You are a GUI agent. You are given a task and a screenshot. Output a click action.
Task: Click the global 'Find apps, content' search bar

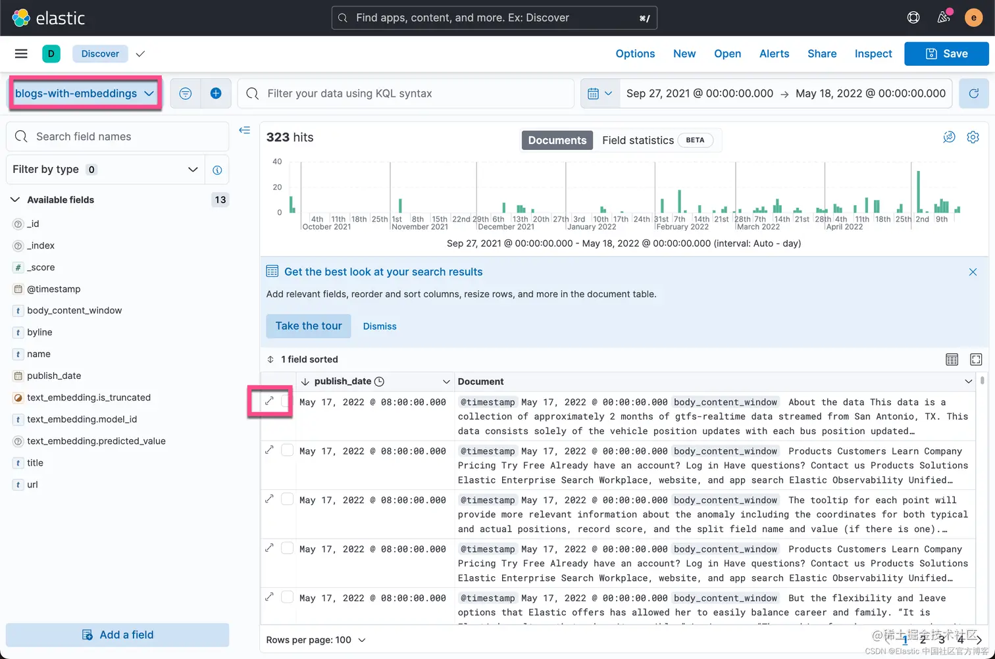[x=494, y=18]
